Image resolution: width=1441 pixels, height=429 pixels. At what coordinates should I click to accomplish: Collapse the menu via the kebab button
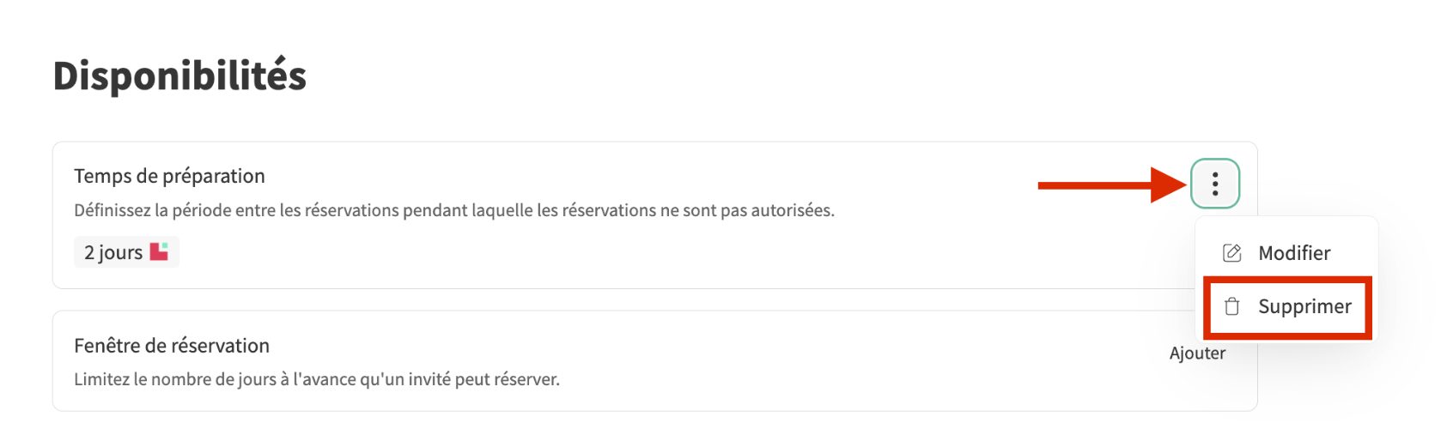point(1214,184)
